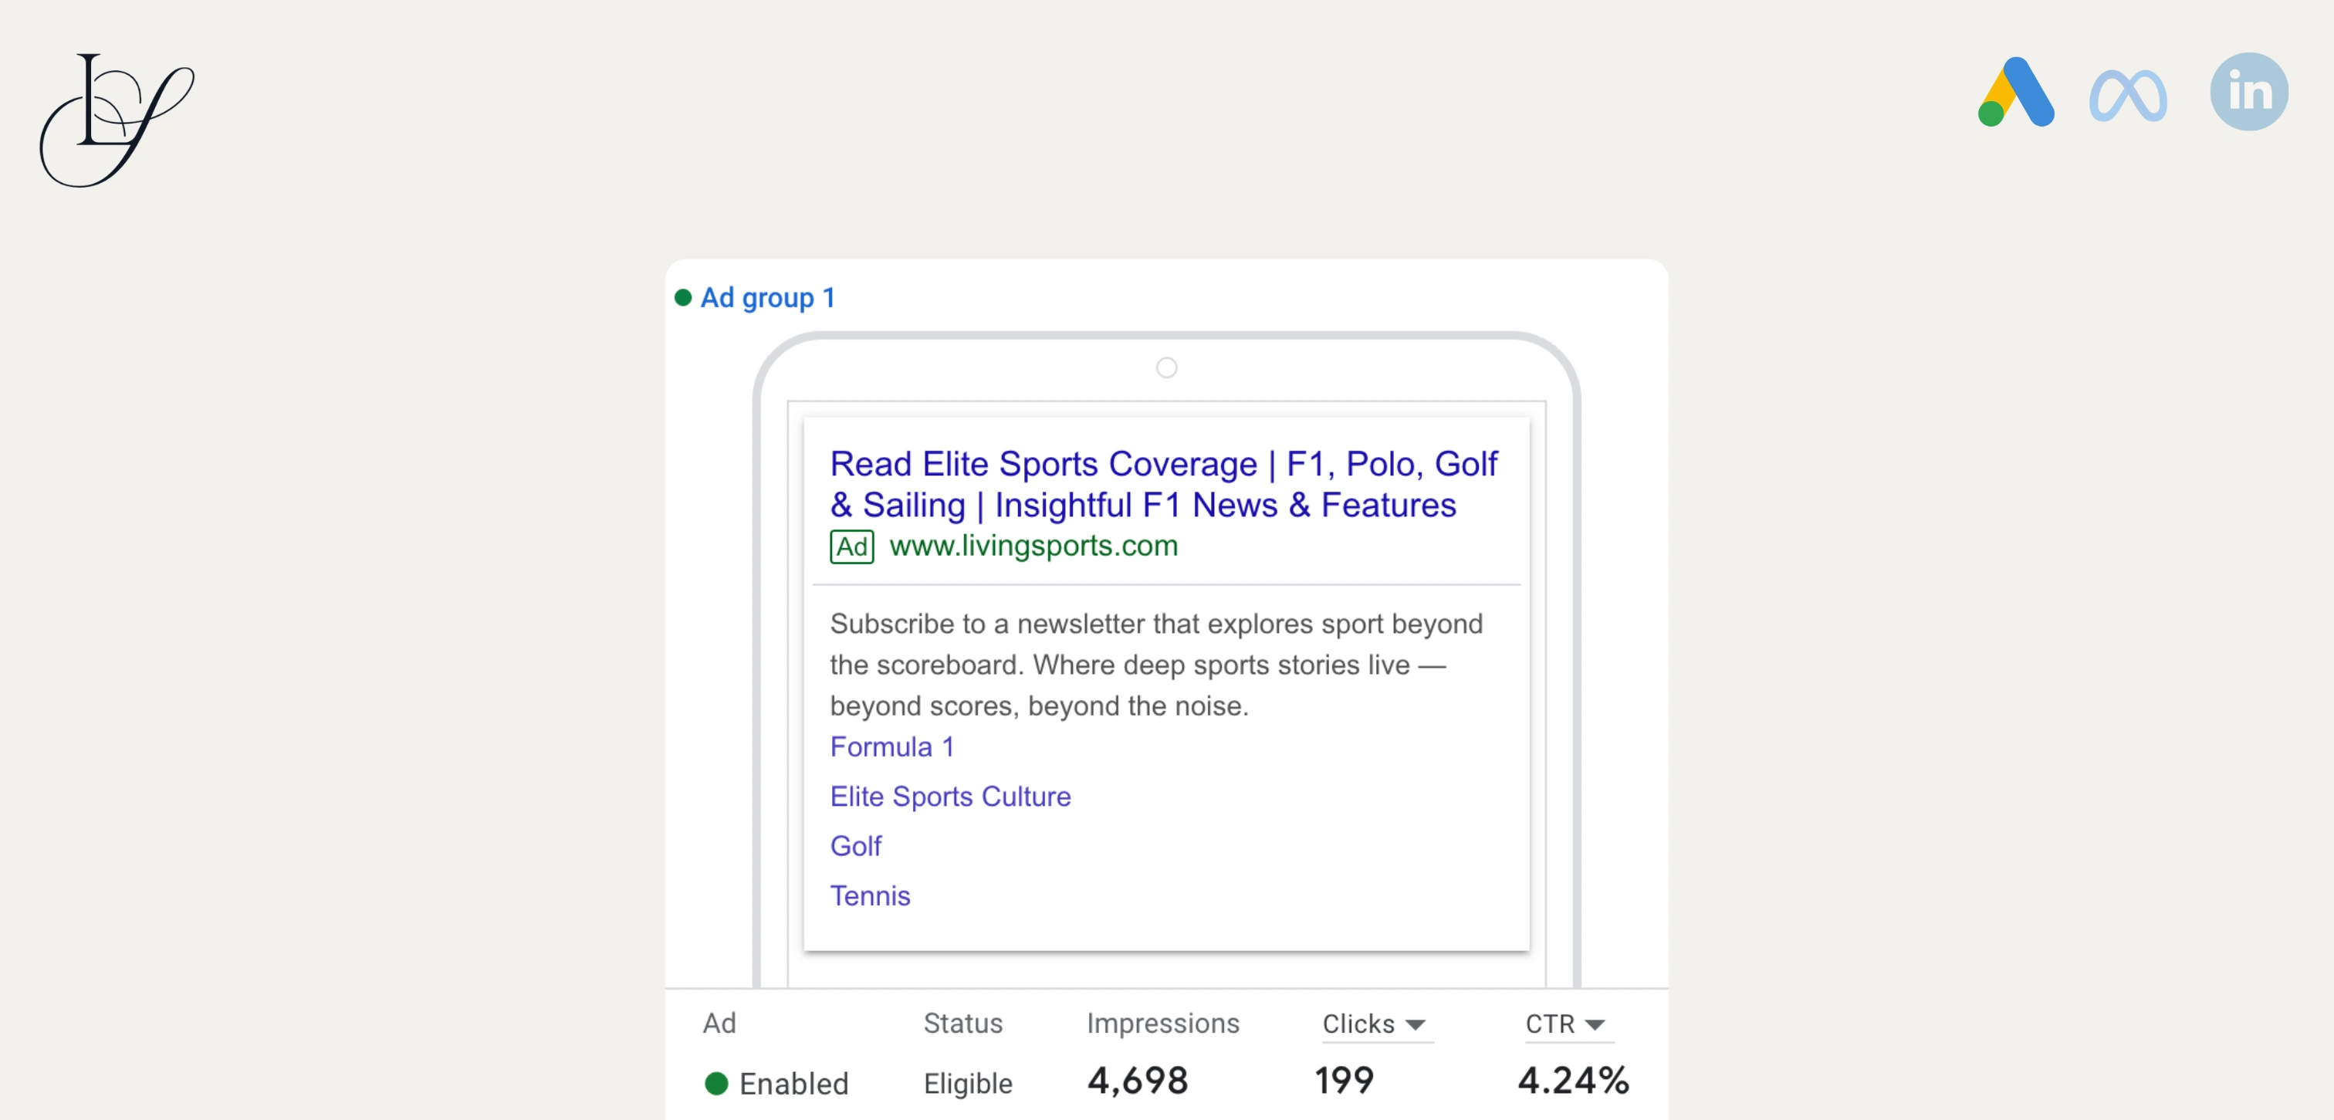
Task: Open the Clicks column dropdown arrow
Action: pyautogui.click(x=1416, y=1024)
